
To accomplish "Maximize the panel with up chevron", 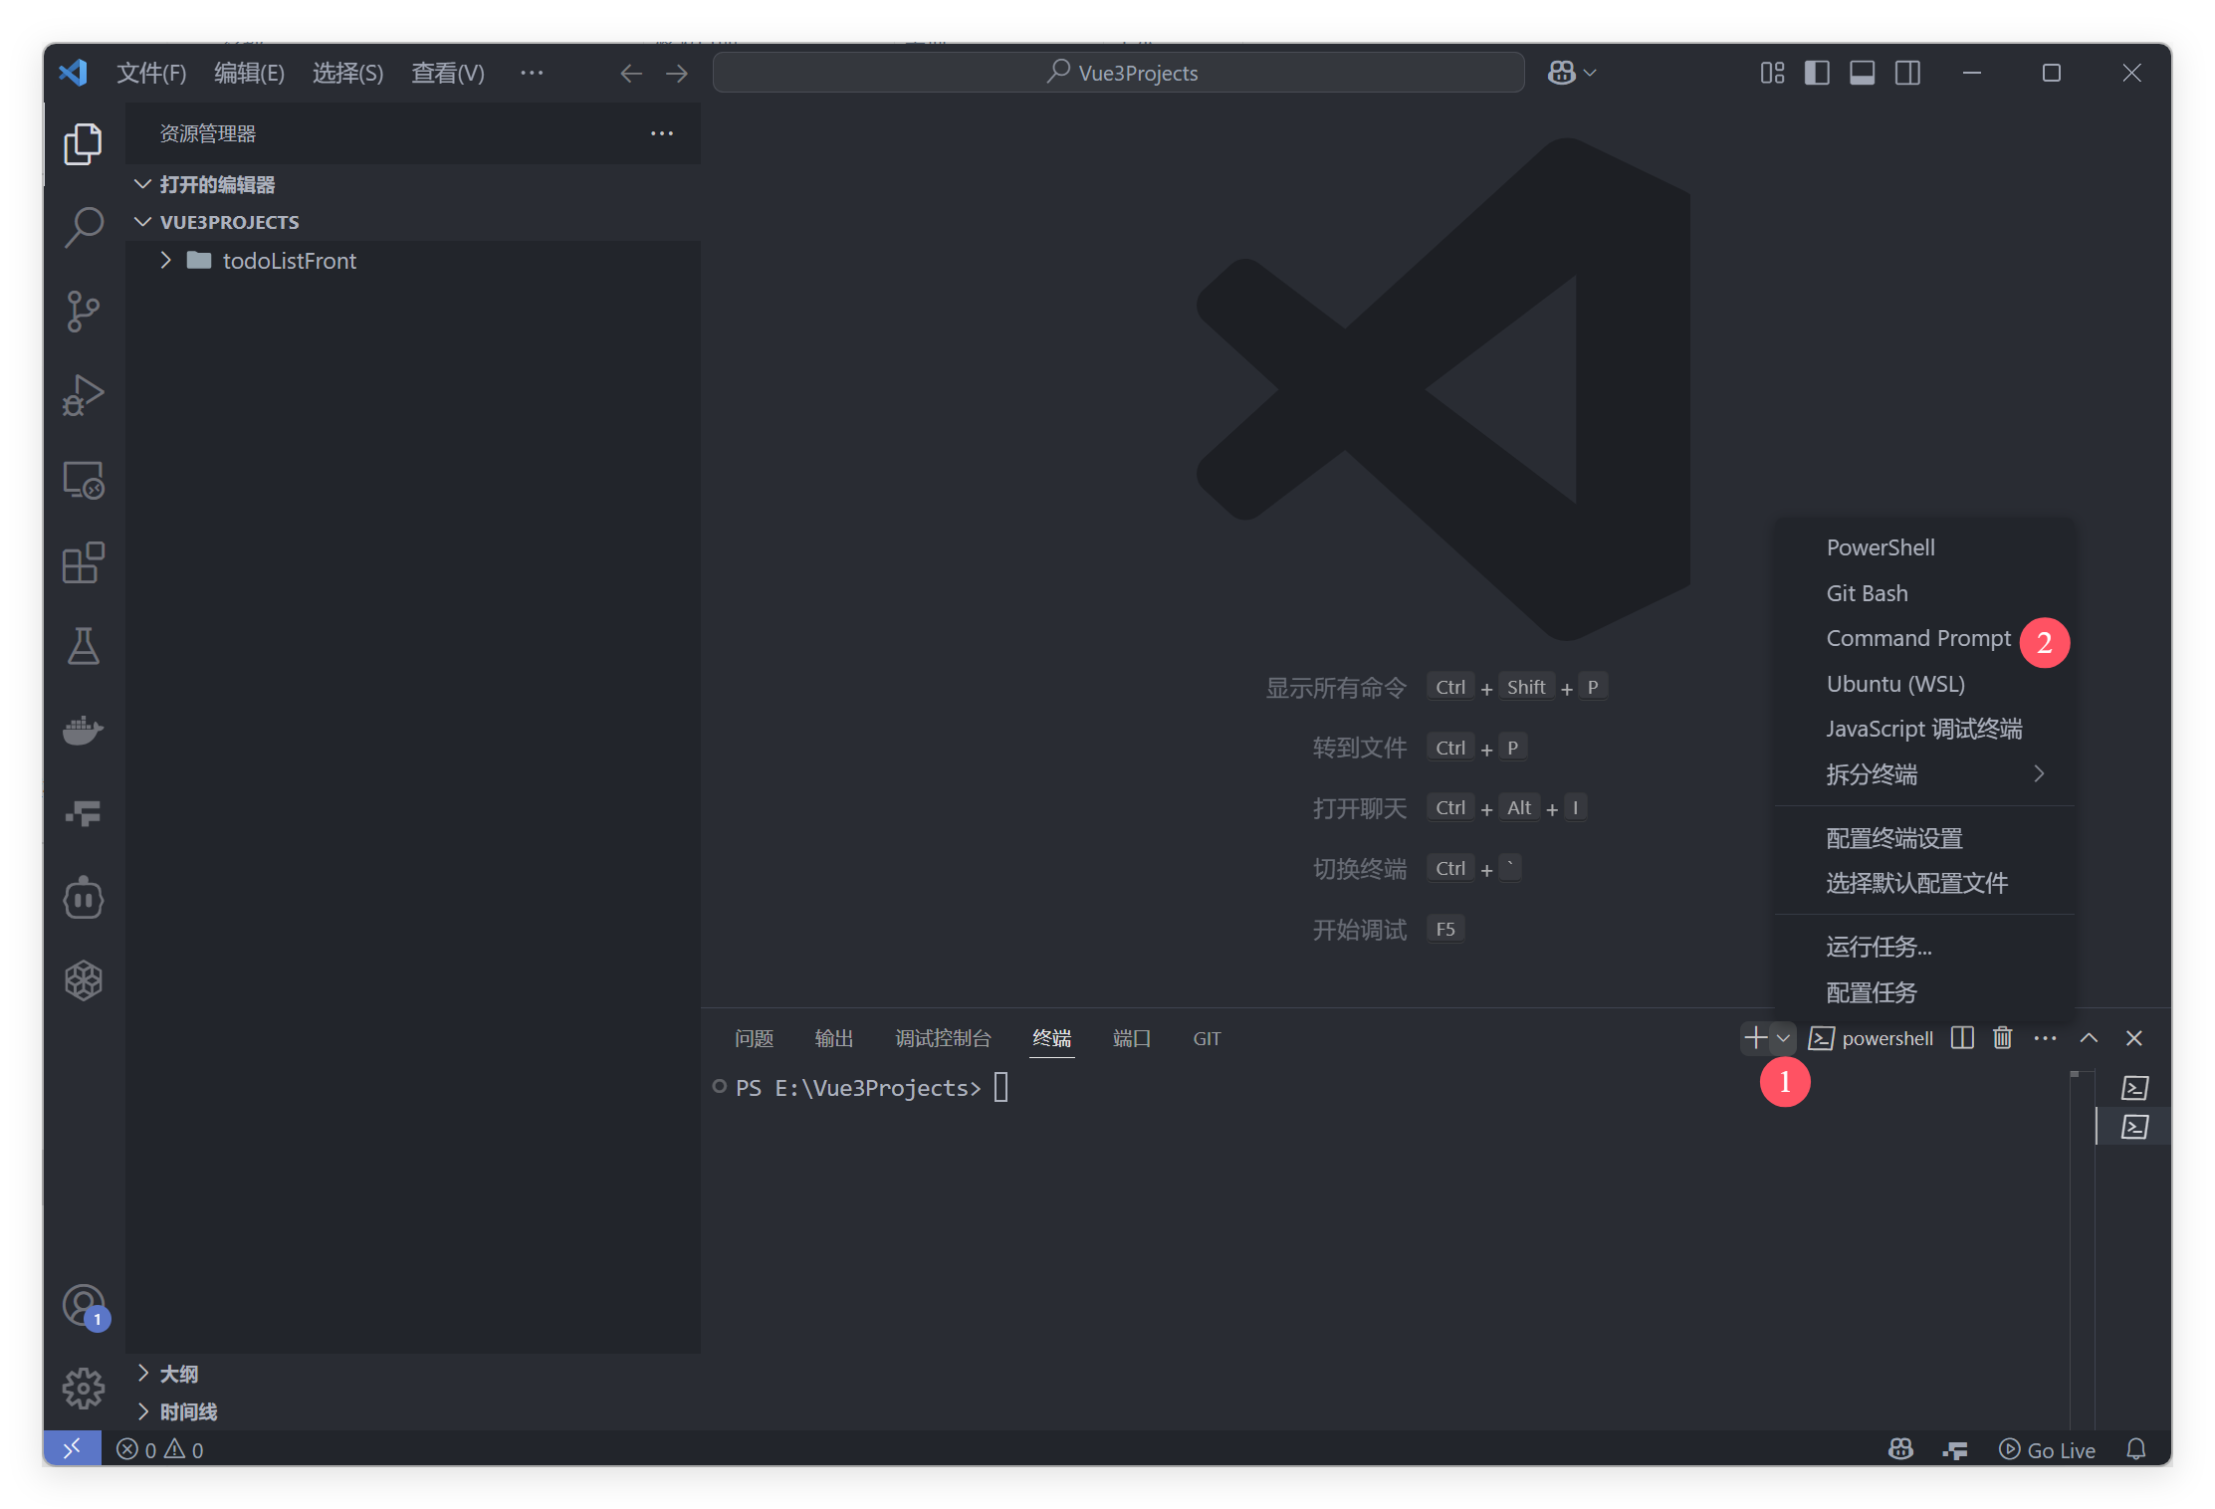I will 2090,1038.
